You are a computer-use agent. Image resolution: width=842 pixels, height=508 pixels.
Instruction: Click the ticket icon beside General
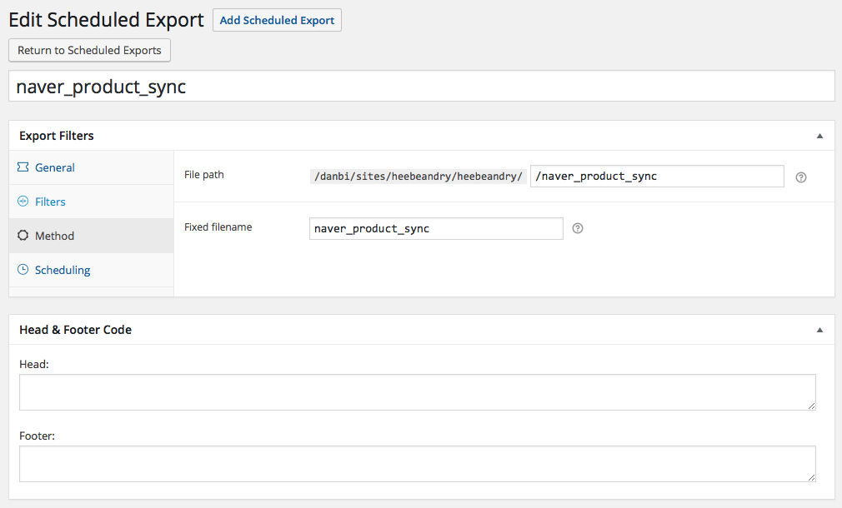[23, 167]
